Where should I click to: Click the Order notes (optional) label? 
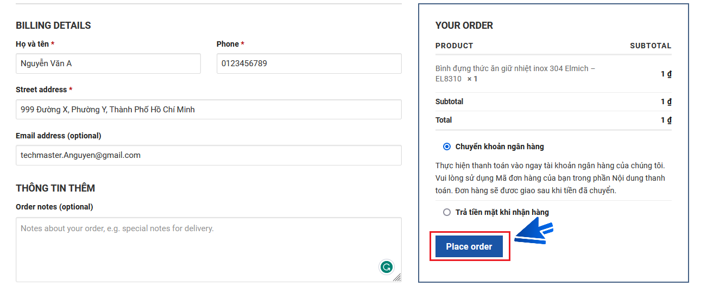(x=54, y=207)
